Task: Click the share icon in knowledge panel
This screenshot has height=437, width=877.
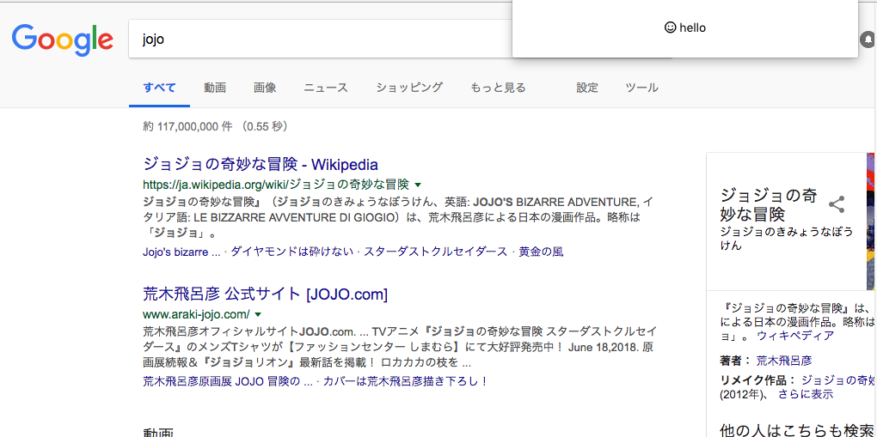Action: (x=837, y=204)
